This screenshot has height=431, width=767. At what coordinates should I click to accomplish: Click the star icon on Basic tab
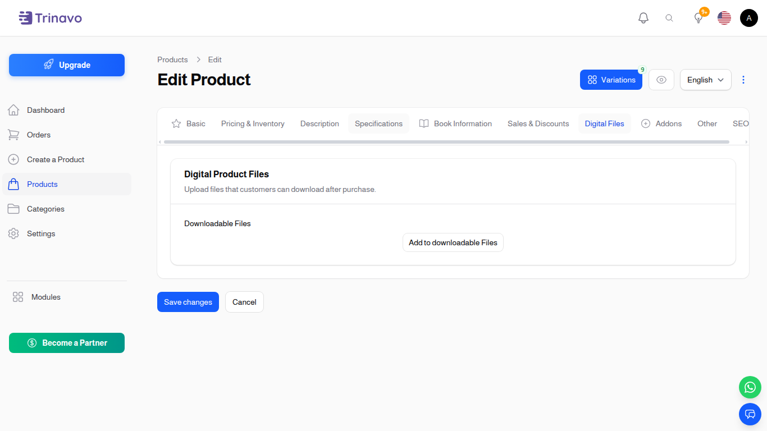pos(176,123)
